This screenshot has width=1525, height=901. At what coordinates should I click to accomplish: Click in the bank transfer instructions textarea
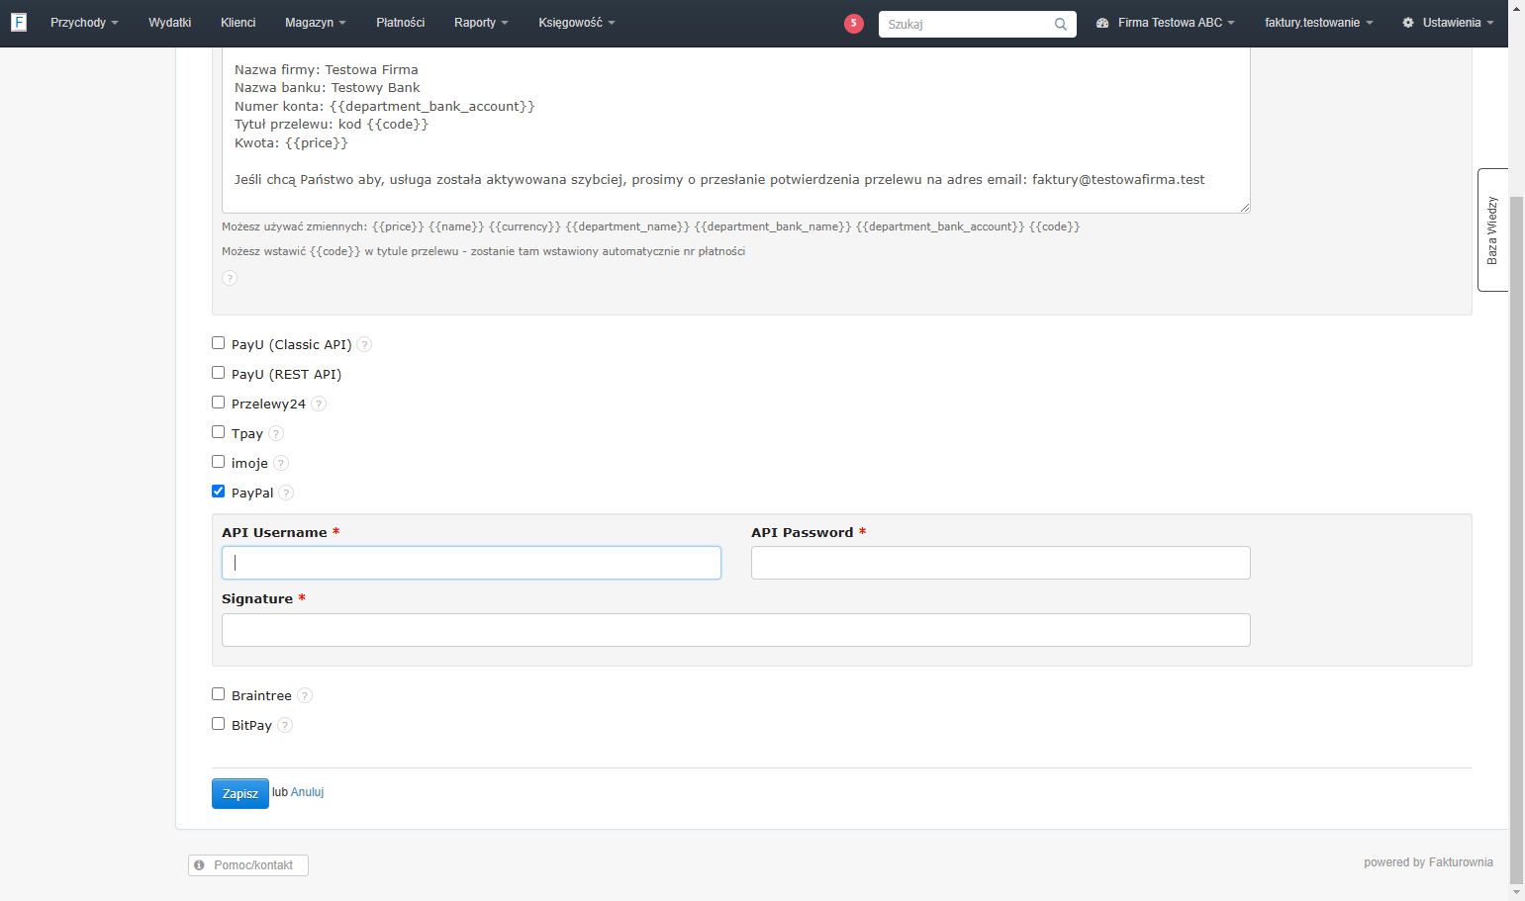tap(736, 130)
